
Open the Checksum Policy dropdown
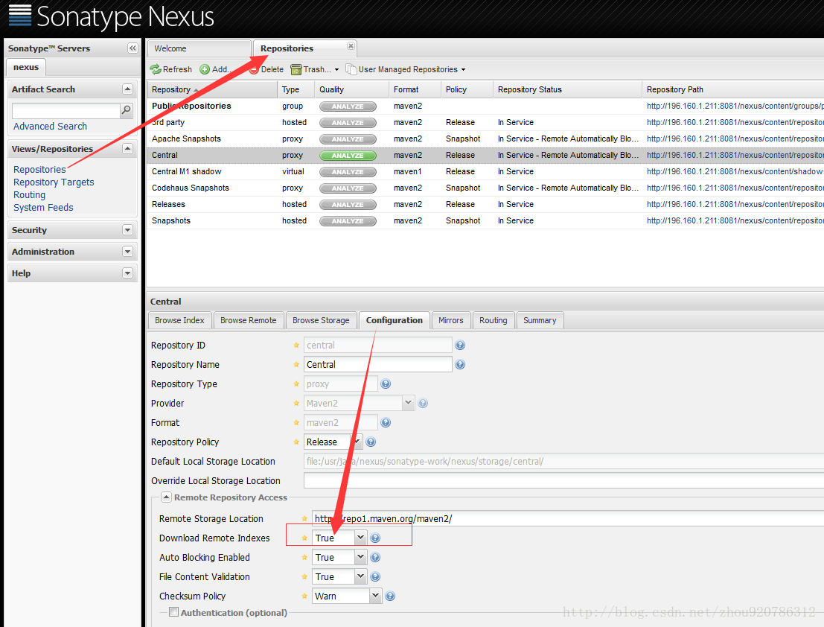[x=375, y=596]
